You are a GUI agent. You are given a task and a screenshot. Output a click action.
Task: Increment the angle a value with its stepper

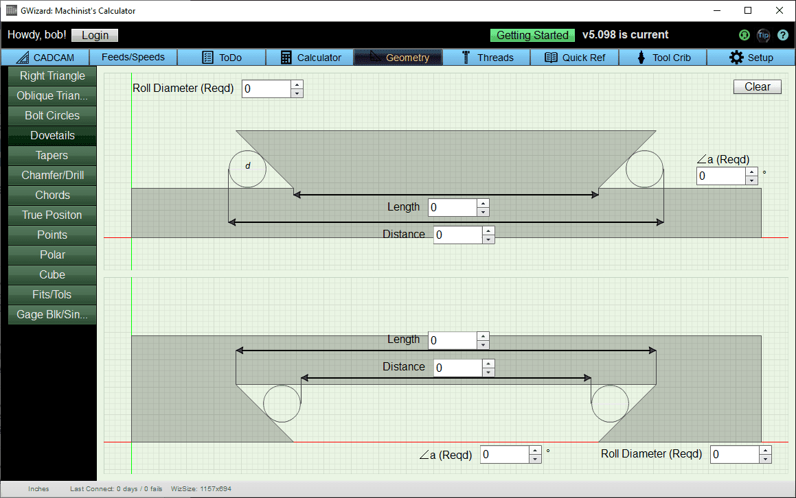pos(751,172)
